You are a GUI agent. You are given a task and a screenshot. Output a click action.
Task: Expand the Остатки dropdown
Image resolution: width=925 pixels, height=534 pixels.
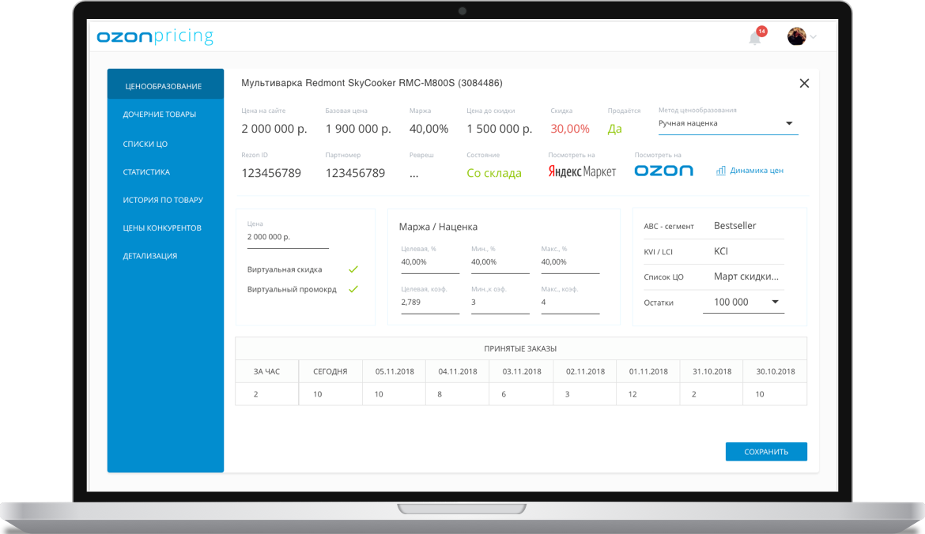(x=743, y=303)
